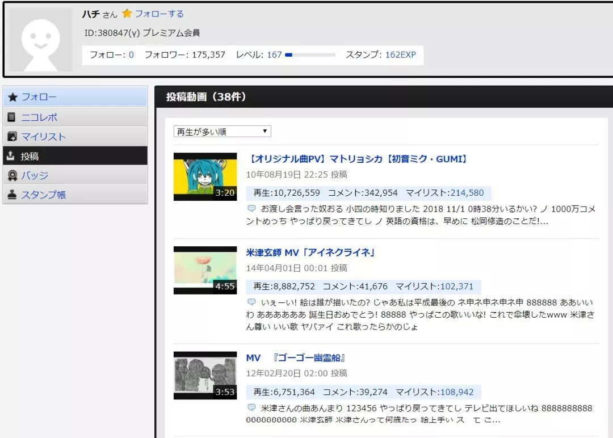Screen dimensions: 613x438
Task: Click the ニコレポ document icon in sidebar
Action: [12, 117]
